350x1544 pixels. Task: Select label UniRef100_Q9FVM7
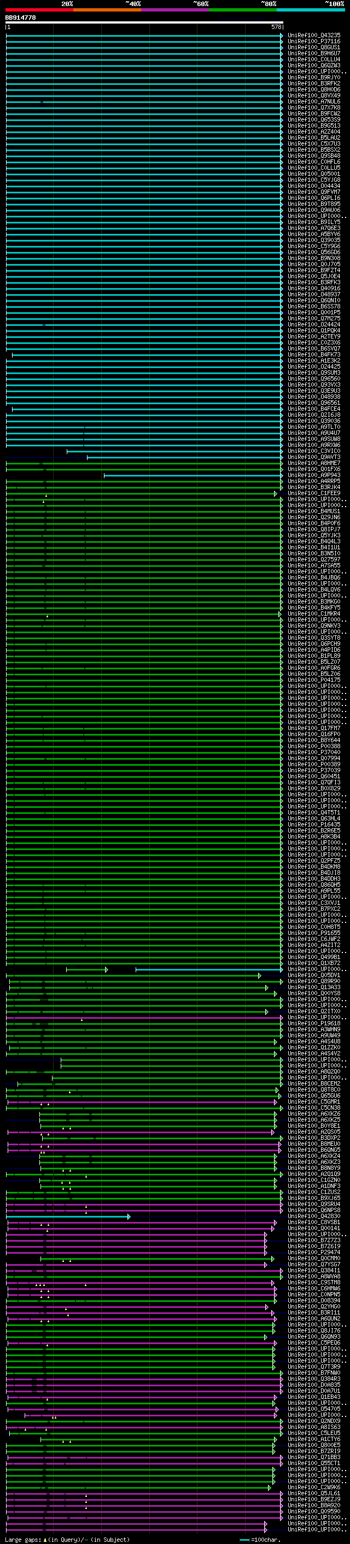[314, 192]
